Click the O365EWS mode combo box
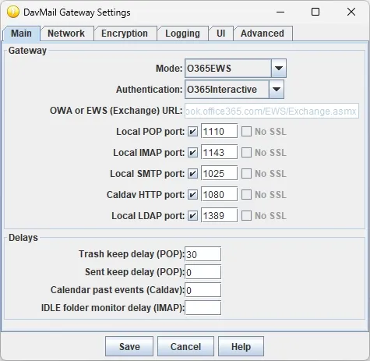Screen dimensions: 370x361 pyautogui.click(x=235, y=69)
